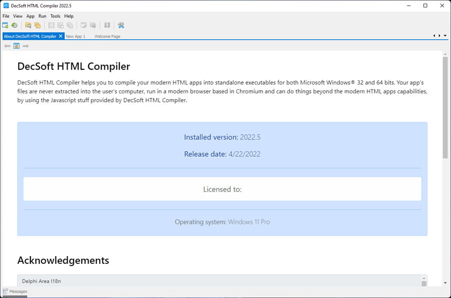Click the main vertical scrollbar thumb
Viewport: 451px width, 298px height.
click(445, 108)
